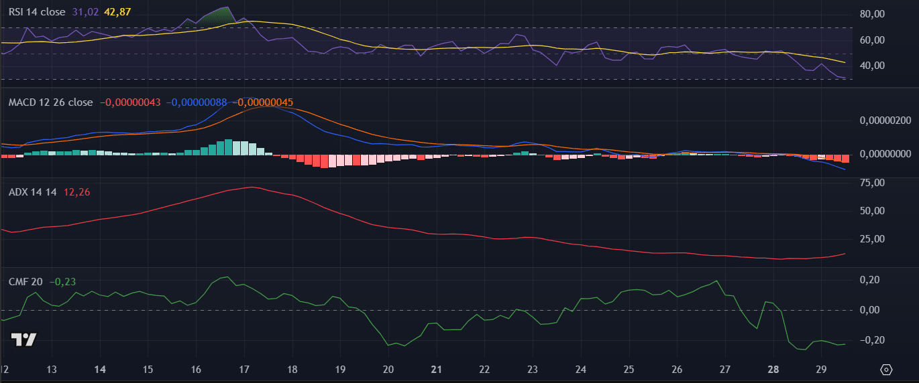Click date 18 on the time axis

coord(292,370)
